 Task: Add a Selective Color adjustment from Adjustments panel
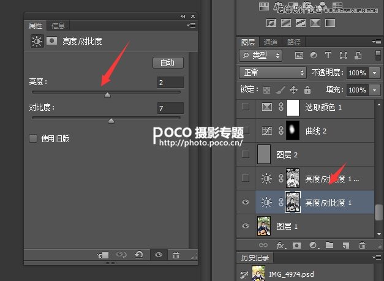point(315,23)
